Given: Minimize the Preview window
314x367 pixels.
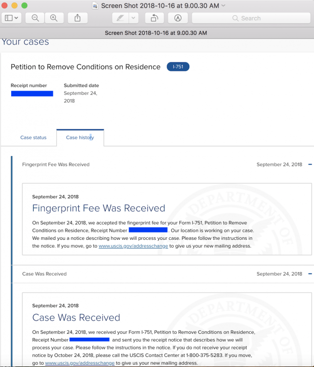Looking at the screenshot, I should 15,5.
